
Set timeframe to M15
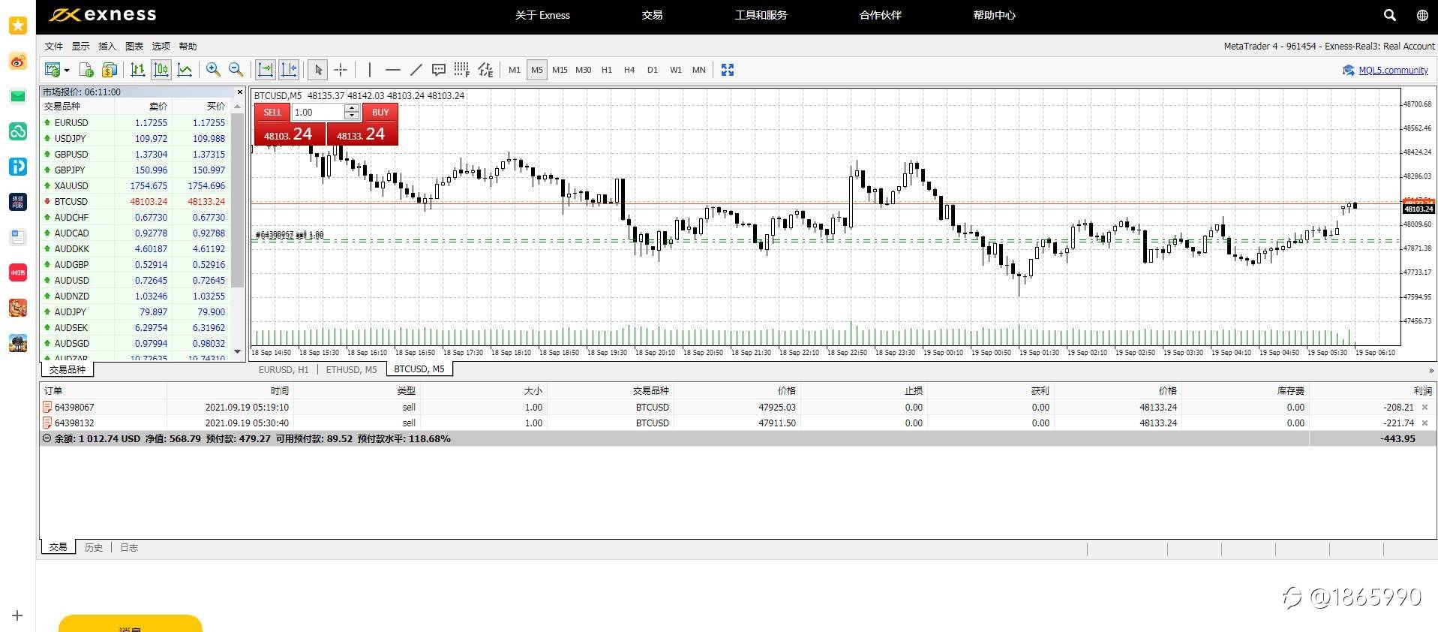[560, 70]
